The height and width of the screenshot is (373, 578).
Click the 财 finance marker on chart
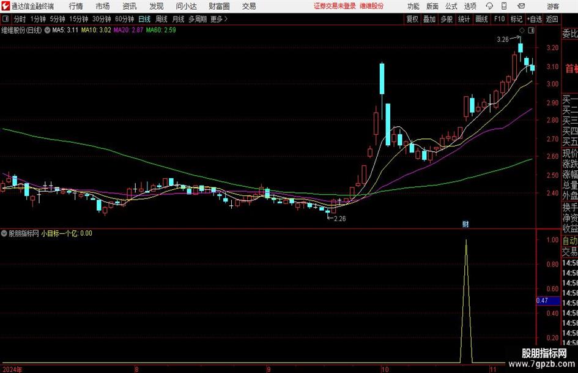click(x=465, y=224)
